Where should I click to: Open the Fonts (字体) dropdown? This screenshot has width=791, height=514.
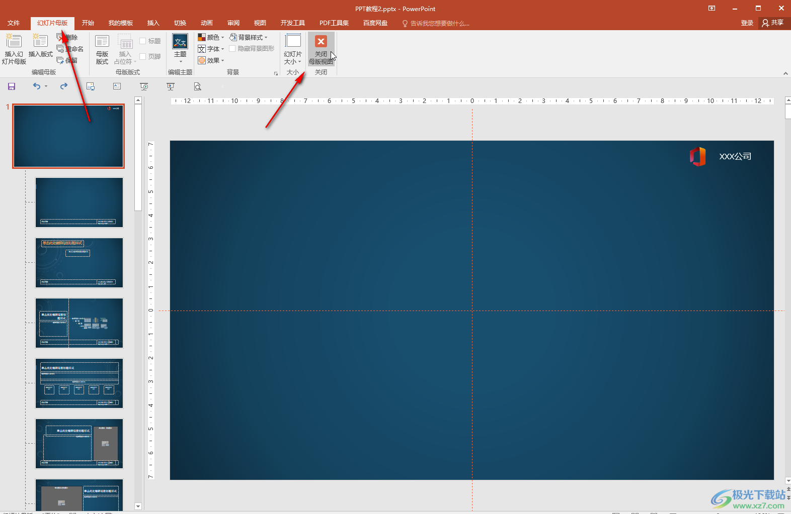click(x=211, y=49)
